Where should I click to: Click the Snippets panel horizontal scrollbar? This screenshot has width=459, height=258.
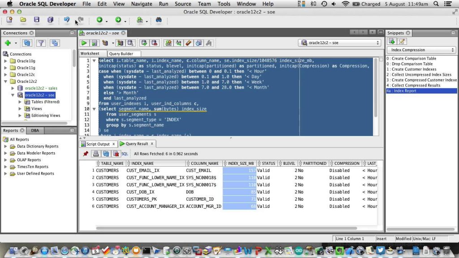click(x=420, y=229)
